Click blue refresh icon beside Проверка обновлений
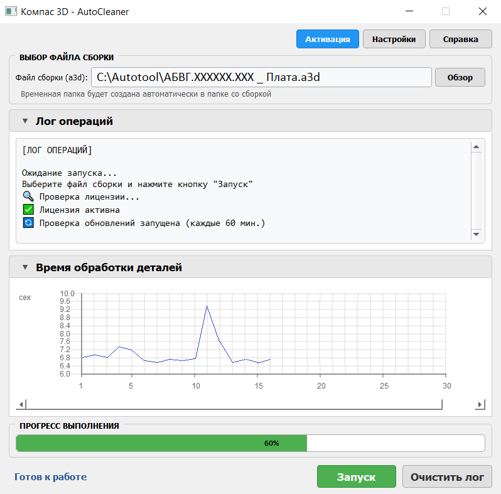Screen dimensions: 501x494 point(28,223)
